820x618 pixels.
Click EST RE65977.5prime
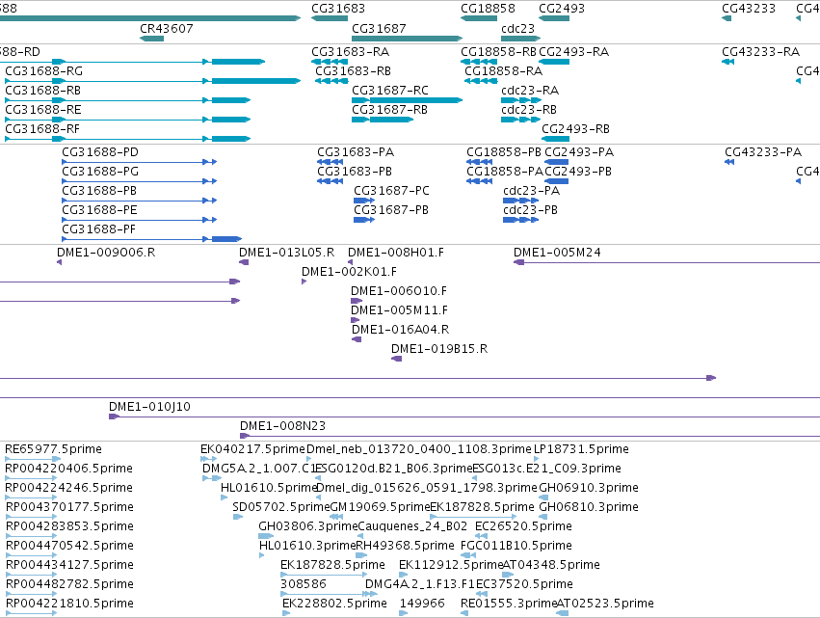click(x=53, y=449)
